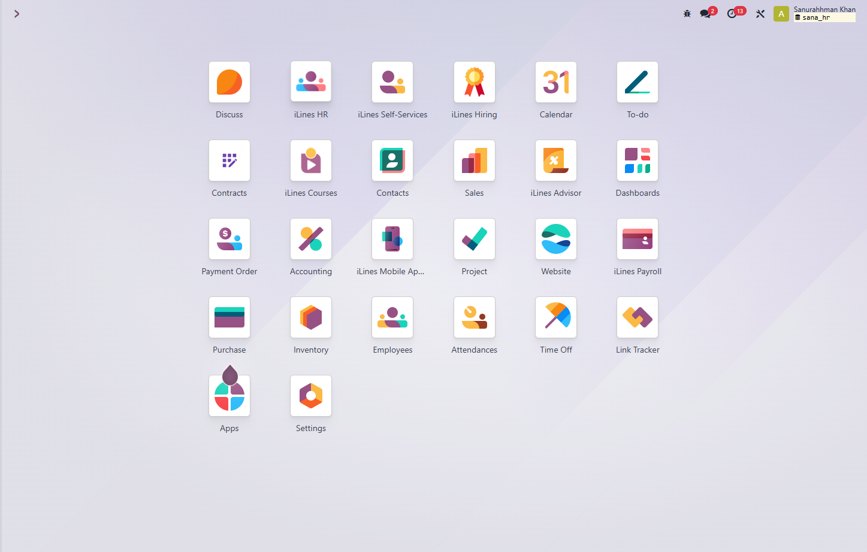
Task: Open the iLines Courses app
Action: pos(311,160)
